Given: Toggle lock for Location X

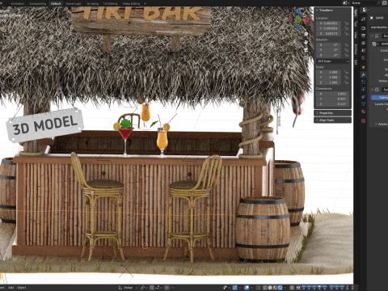Looking at the screenshot, I should coord(346,23).
